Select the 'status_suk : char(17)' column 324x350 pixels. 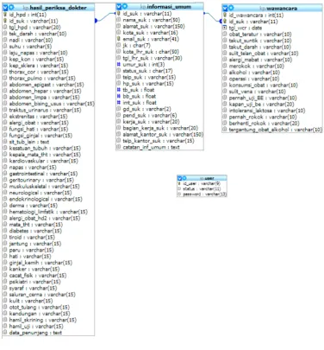pyautogui.click(x=147, y=71)
